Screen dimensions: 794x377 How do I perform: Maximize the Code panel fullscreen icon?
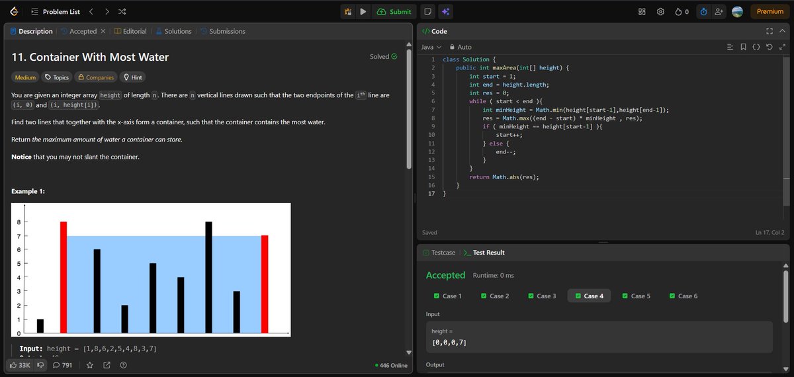pos(770,31)
